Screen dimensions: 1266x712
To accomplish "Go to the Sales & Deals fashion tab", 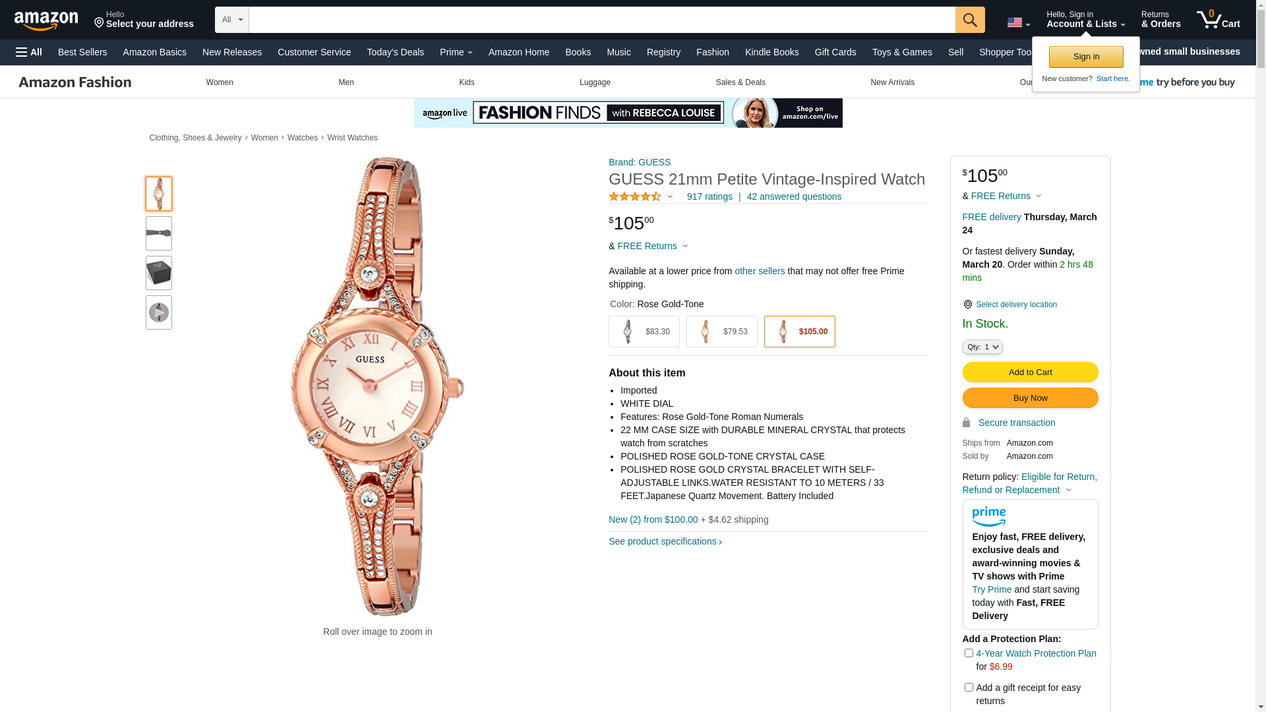I will pos(740,82).
